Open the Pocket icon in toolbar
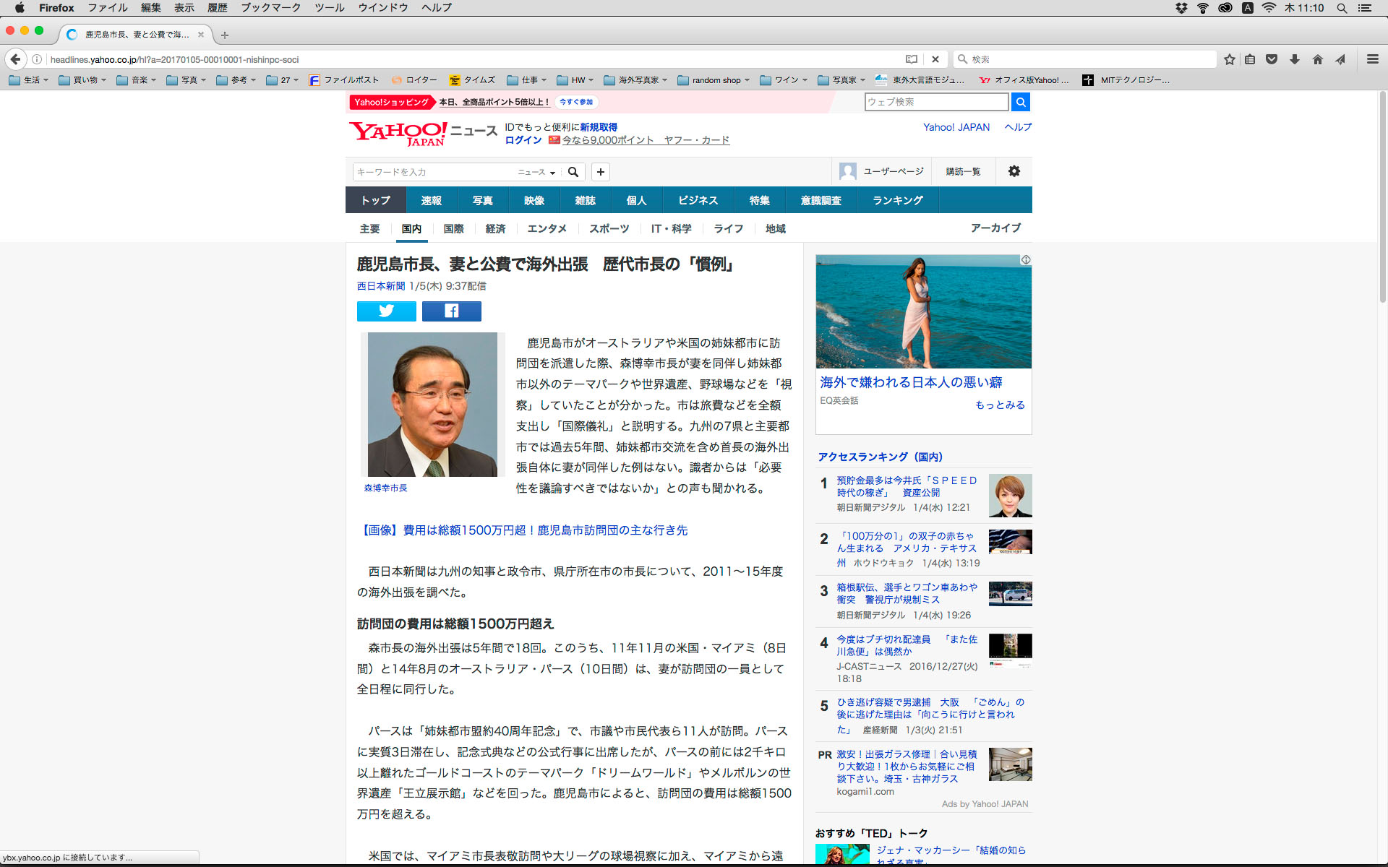 1272,59
